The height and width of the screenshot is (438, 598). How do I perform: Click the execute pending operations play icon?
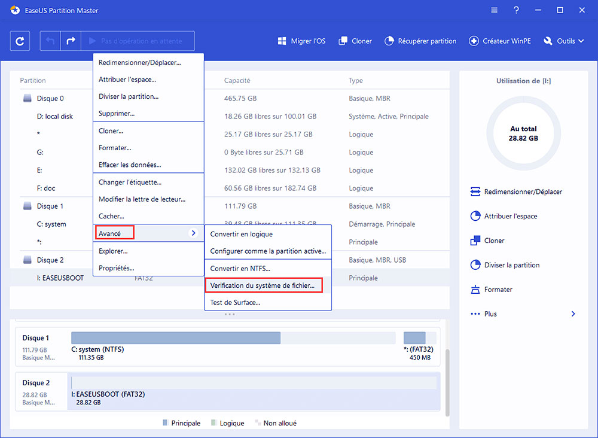click(x=92, y=41)
